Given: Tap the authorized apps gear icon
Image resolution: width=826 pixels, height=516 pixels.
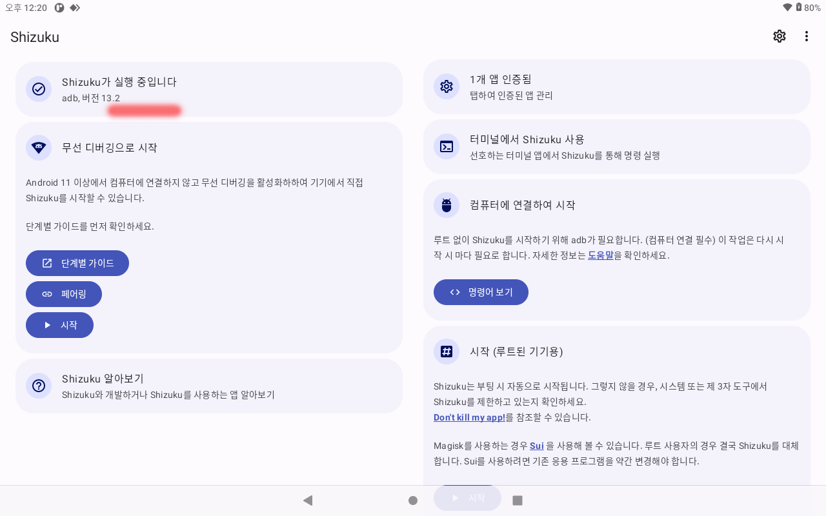Looking at the screenshot, I should (447, 86).
